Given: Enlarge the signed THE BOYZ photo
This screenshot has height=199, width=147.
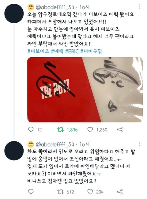Looking at the screenshot, I should click(x=85, y=90).
